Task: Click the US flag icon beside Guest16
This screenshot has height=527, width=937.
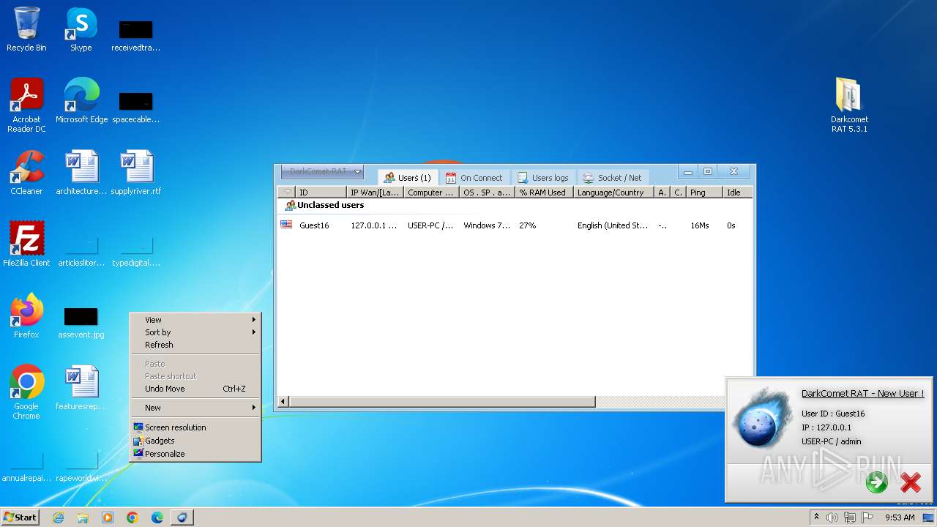Action: coord(286,225)
